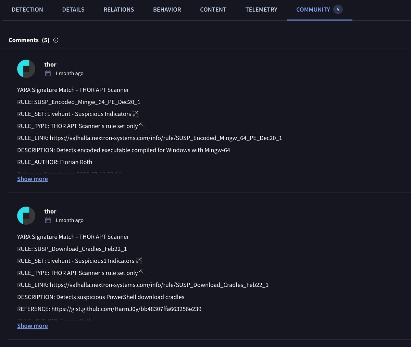Screen dimensions: 411x347
Task: Open thor avatar in the second comment
Action: pos(26,215)
